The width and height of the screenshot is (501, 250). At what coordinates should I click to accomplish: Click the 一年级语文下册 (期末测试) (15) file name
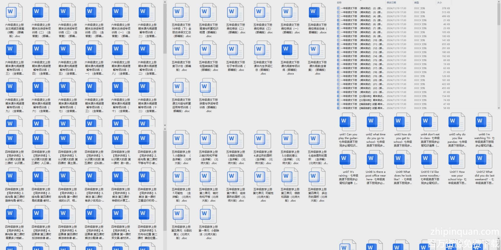coord(362,60)
